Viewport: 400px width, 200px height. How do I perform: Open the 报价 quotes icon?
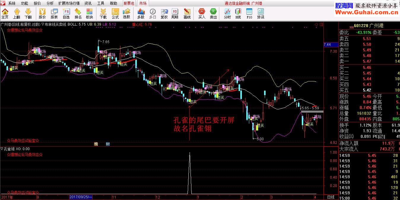[42, 13]
